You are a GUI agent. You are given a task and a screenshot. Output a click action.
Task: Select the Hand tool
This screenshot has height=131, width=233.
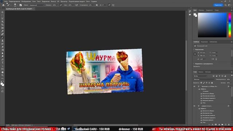(x=3, y=72)
